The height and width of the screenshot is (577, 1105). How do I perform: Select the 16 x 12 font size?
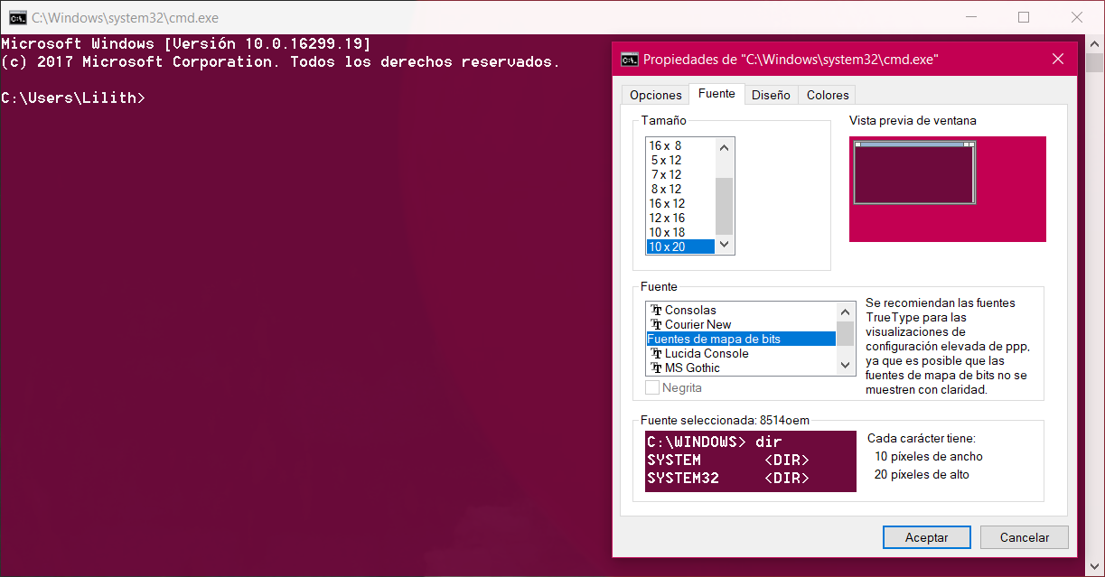pos(667,203)
